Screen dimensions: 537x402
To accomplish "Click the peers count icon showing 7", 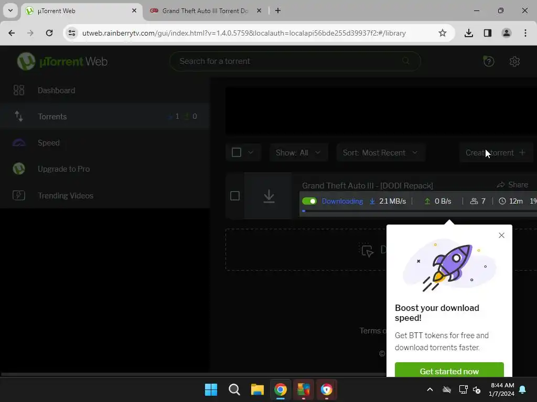I will 474,201.
